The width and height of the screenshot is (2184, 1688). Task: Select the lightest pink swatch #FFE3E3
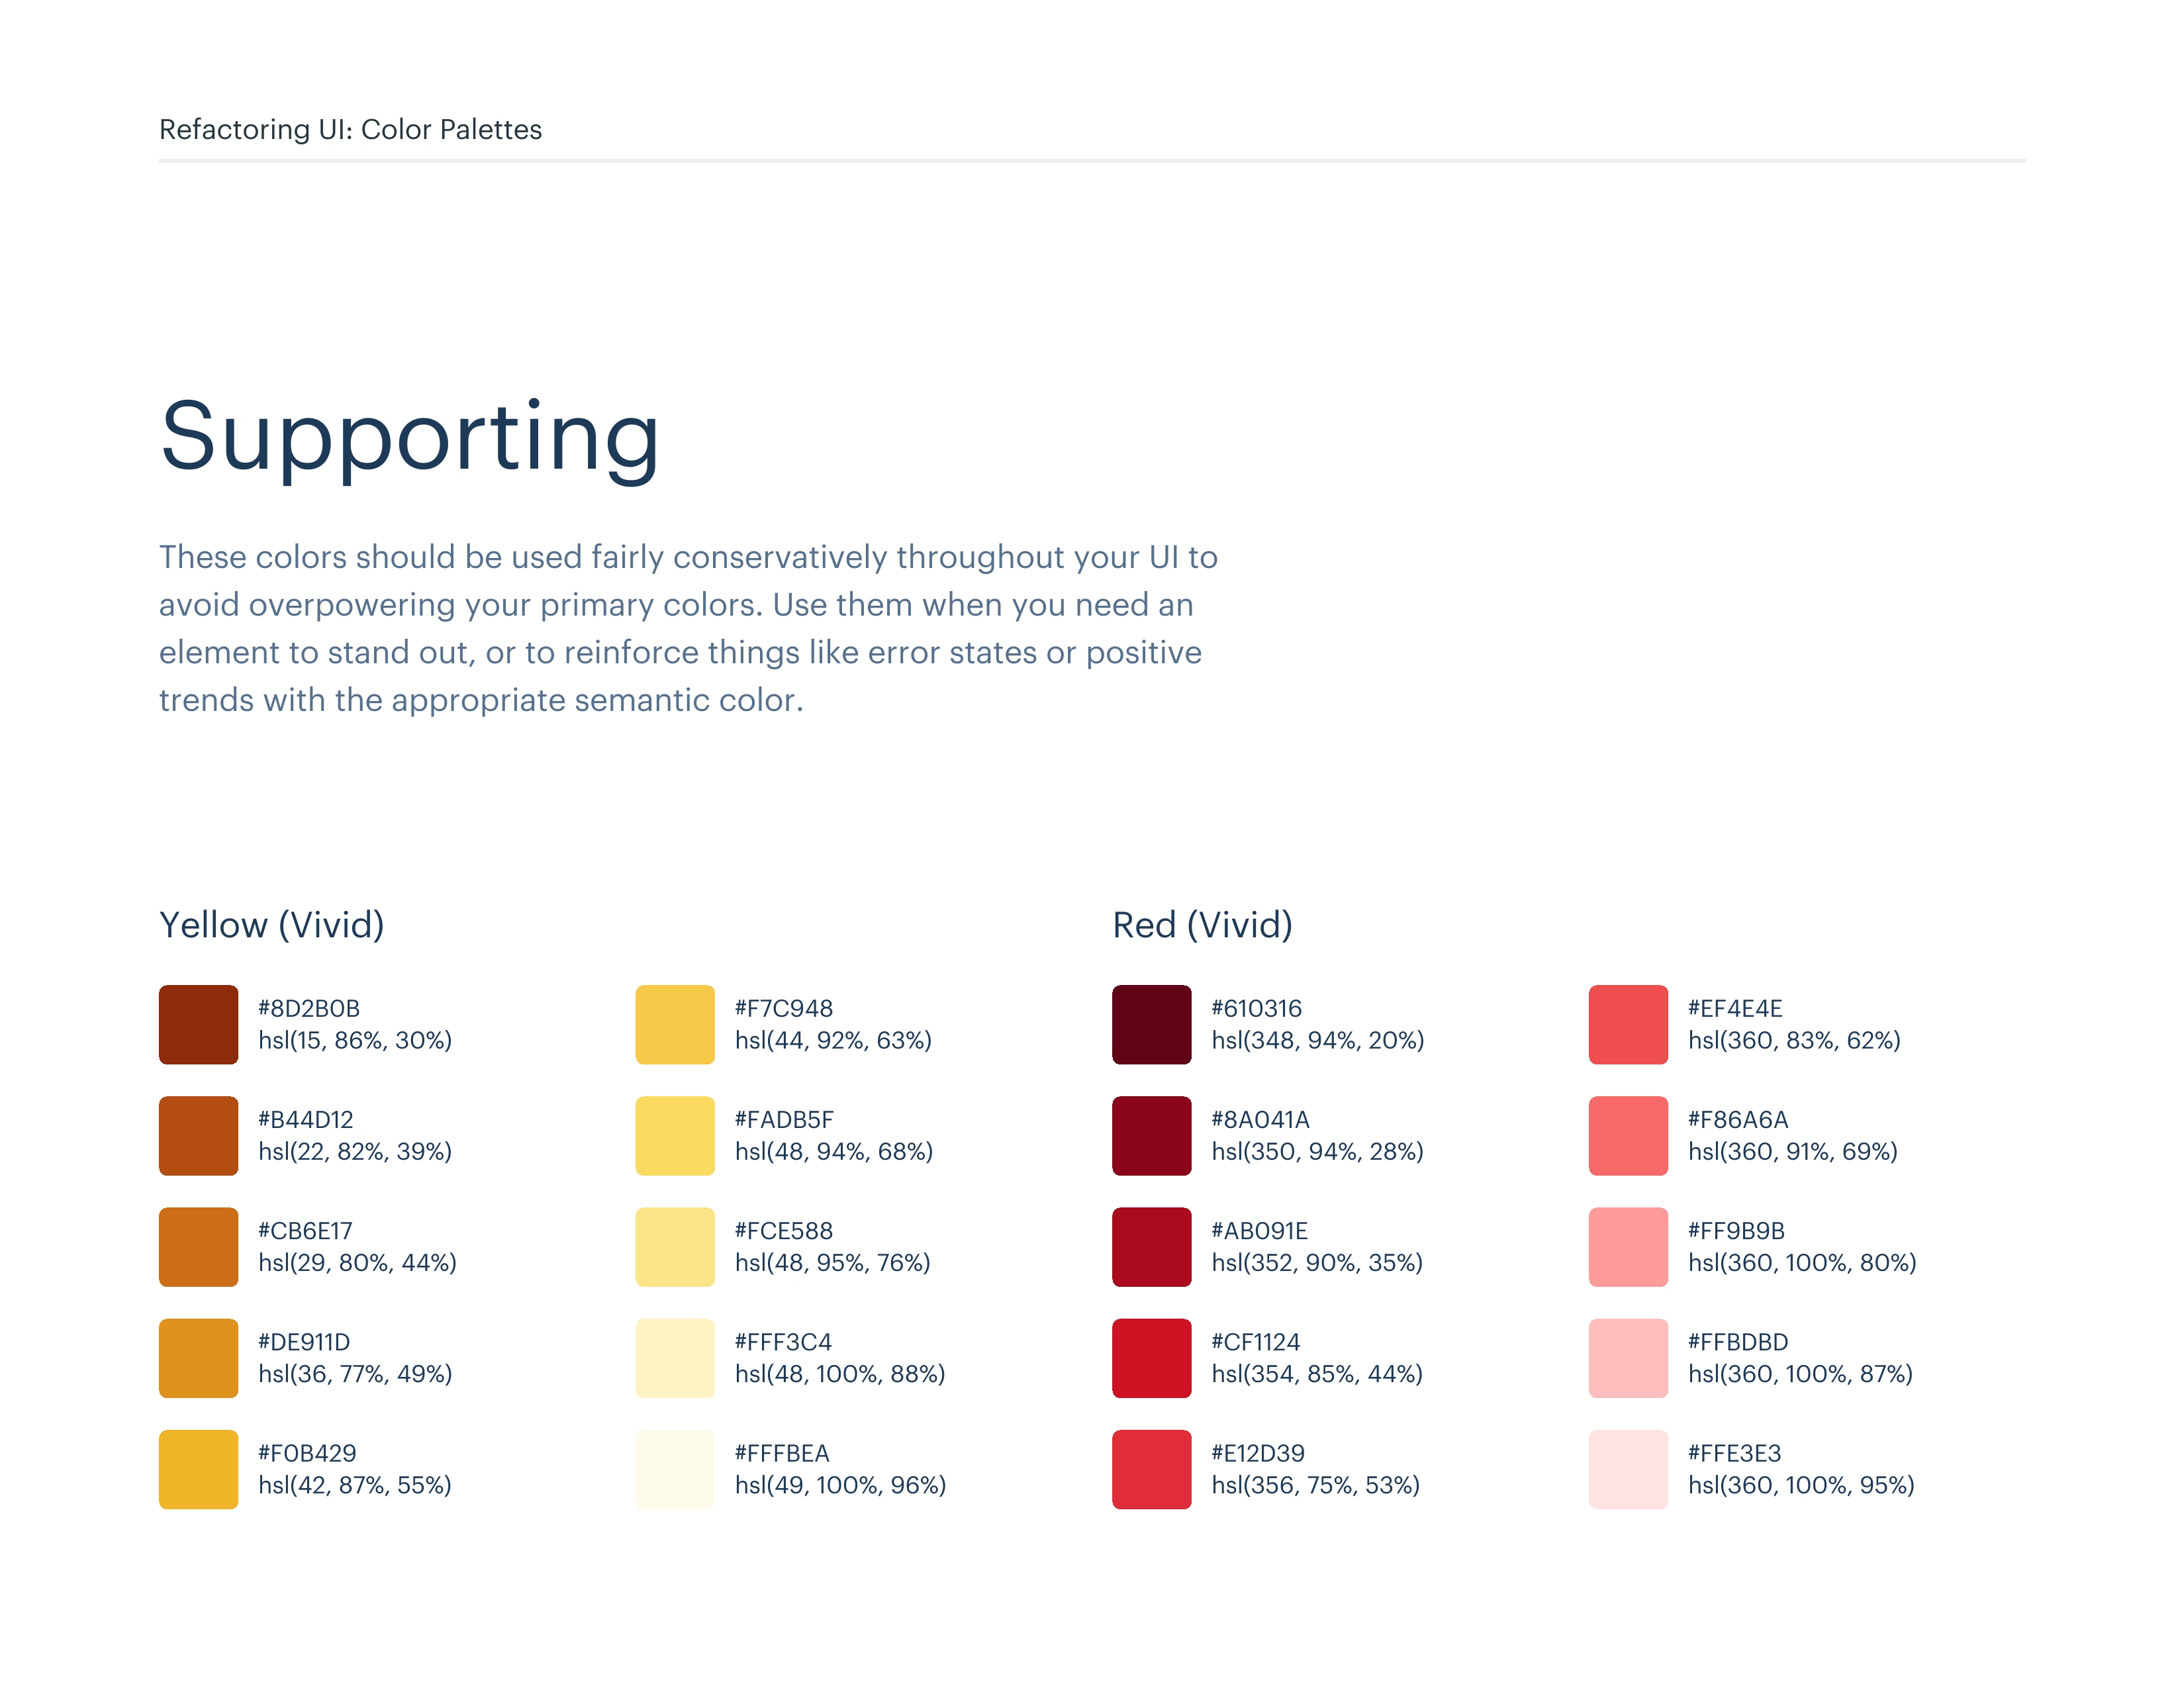1628,1468
